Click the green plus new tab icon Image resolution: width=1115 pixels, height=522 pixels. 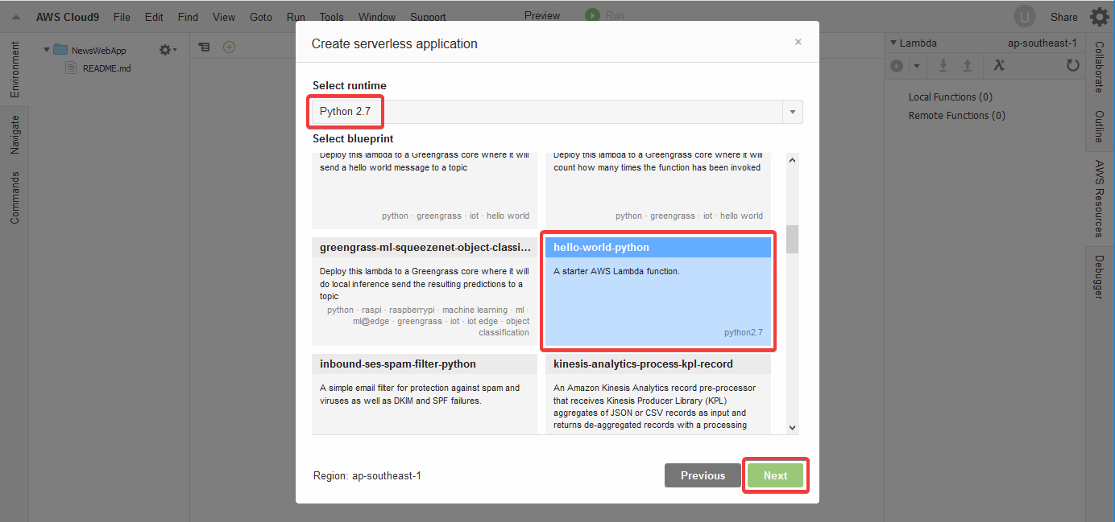click(x=229, y=47)
